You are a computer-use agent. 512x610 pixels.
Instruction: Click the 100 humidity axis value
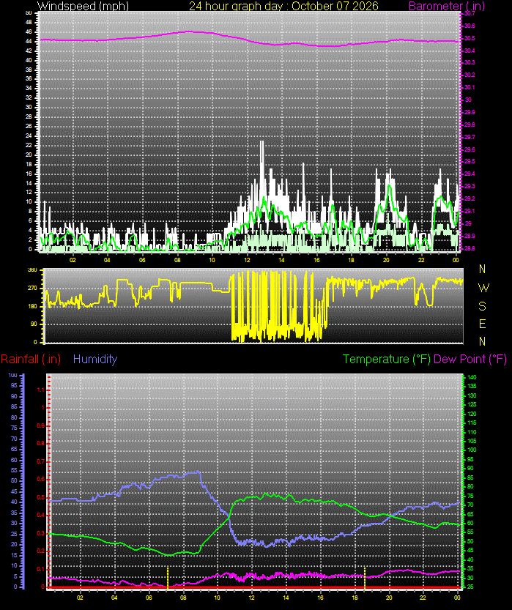(x=12, y=375)
